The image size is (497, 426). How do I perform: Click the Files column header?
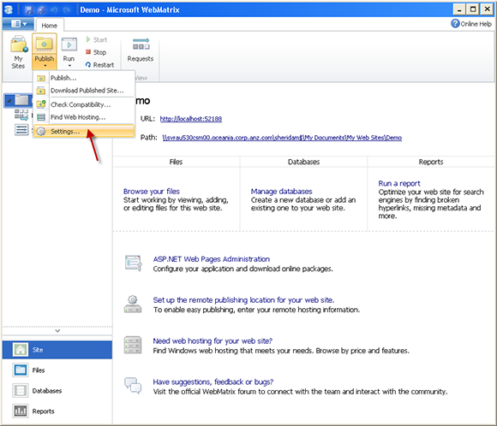(176, 162)
